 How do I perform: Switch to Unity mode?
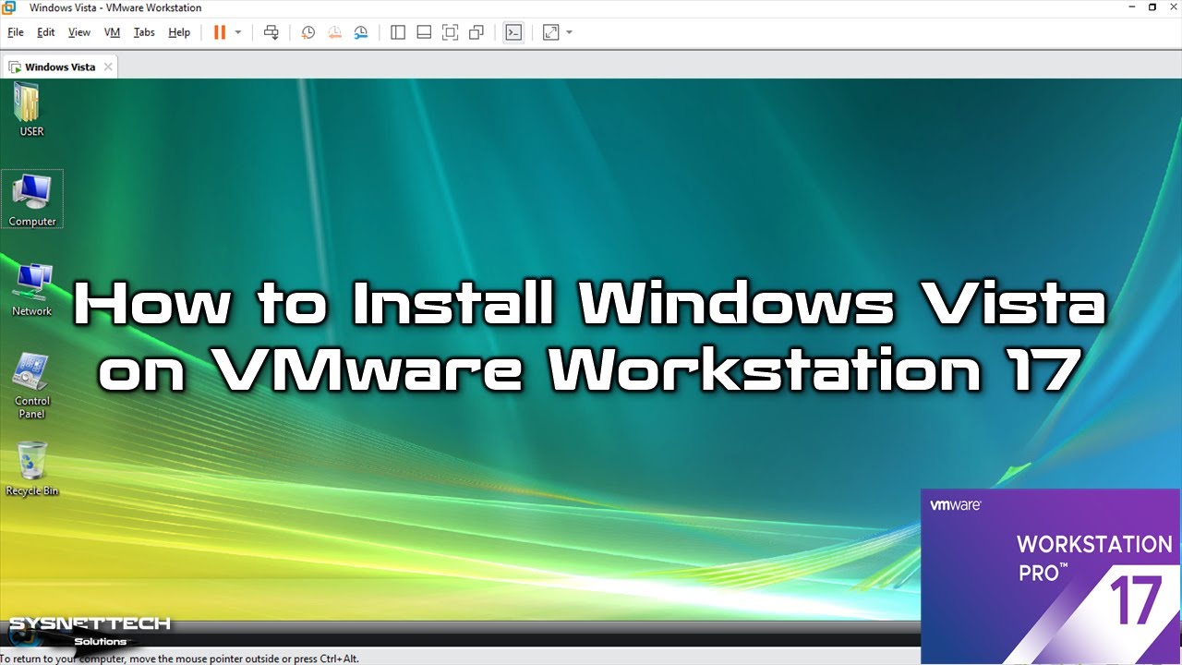point(476,32)
